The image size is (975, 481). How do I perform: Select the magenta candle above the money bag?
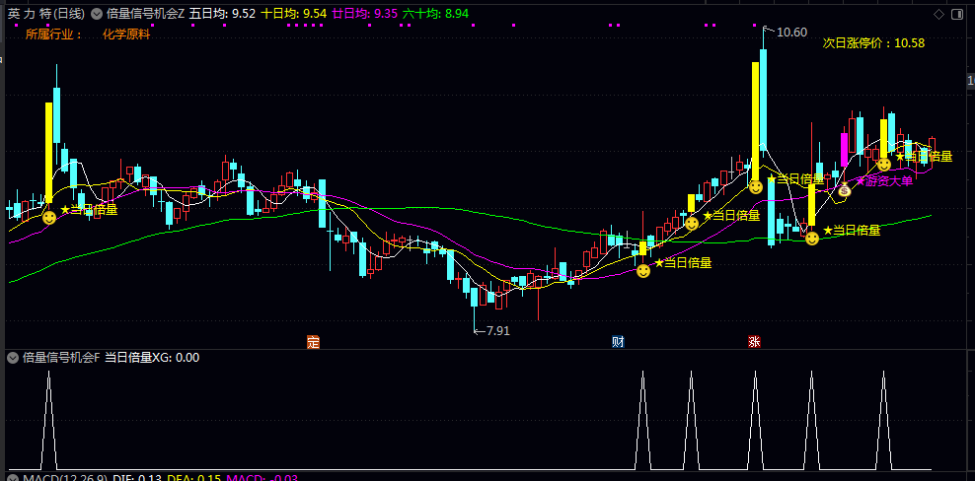click(x=844, y=150)
